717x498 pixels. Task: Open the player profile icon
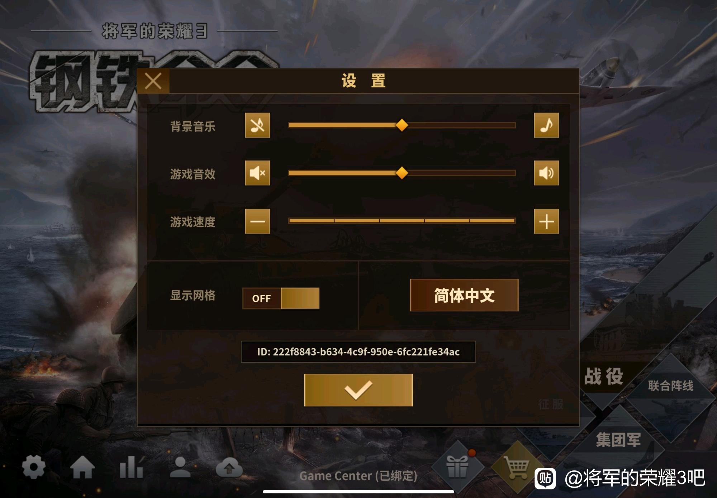180,467
